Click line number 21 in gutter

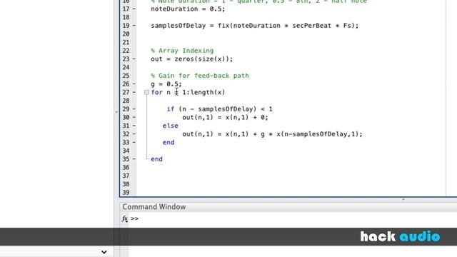(x=126, y=43)
